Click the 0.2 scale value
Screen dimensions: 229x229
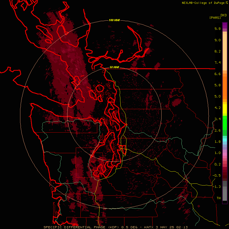(x=218, y=164)
